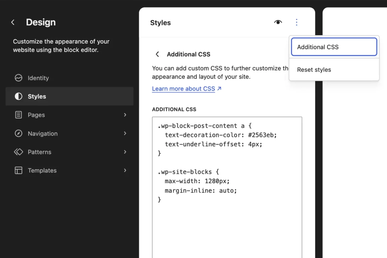This screenshot has width=387, height=258.
Task: Select Additional CSS menu entry
Action: click(334, 47)
